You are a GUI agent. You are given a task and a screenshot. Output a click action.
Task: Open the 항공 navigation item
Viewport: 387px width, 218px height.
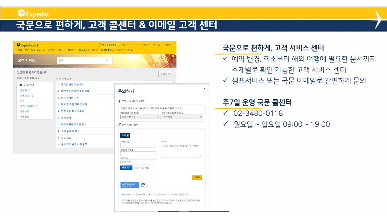pos(27,50)
